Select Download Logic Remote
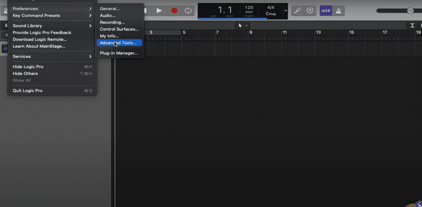Screen dimensions: 422x207 pyautogui.click(x=52, y=39)
